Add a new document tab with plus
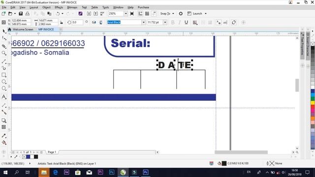The height and width of the screenshot is (177, 315). point(61,29)
